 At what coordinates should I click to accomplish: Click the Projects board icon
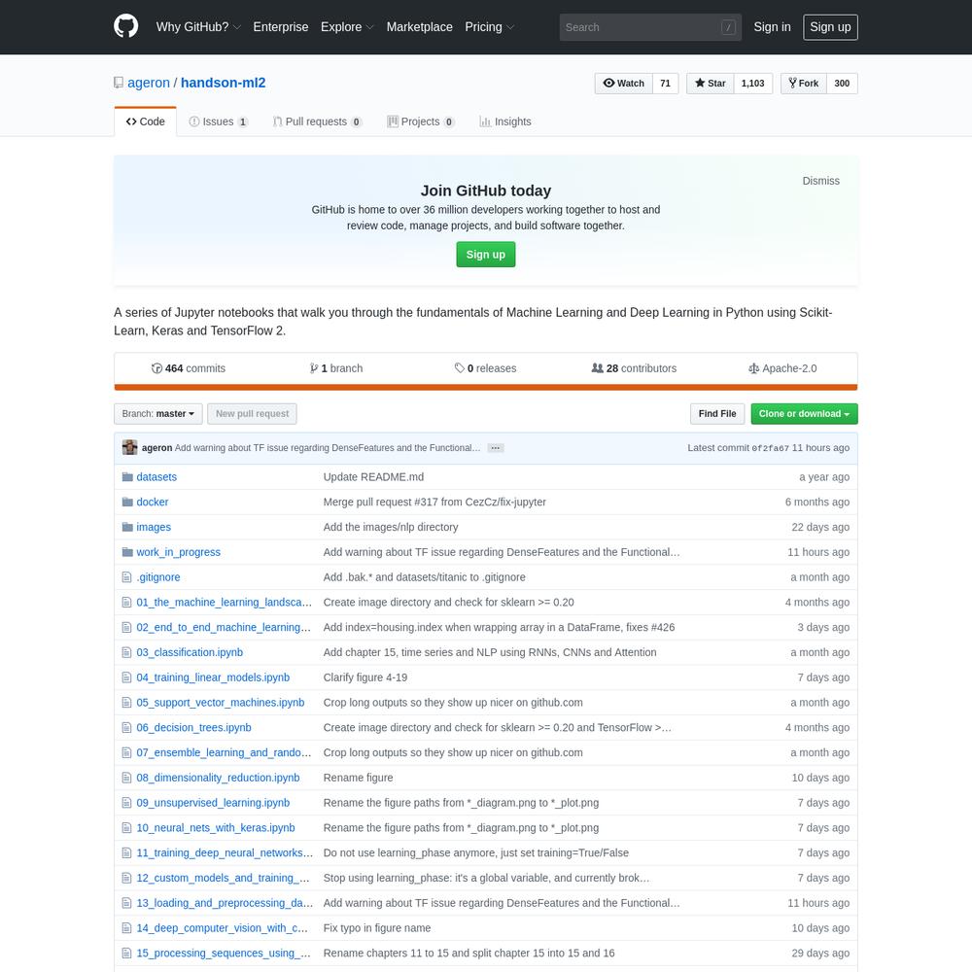pyautogui.click(x=393, y=121)
